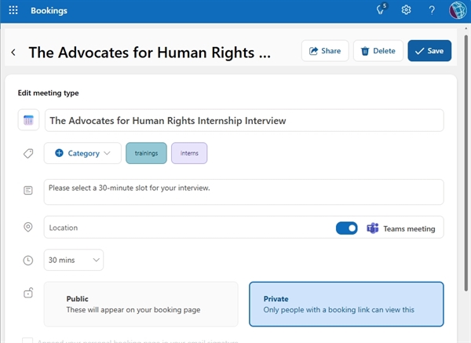471x343 pixels.
Task: Select the Public visibility option
Action: 141,304
